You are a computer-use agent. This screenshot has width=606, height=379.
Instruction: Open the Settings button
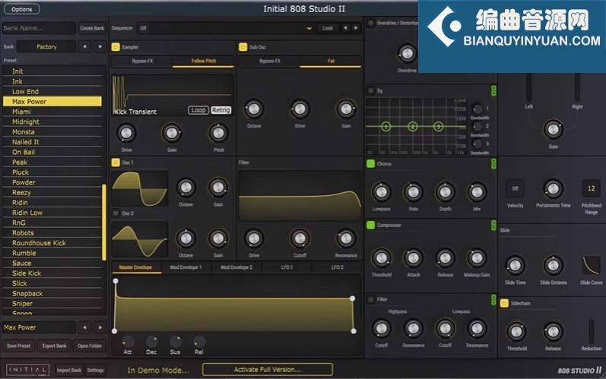(x=95, y=370)
